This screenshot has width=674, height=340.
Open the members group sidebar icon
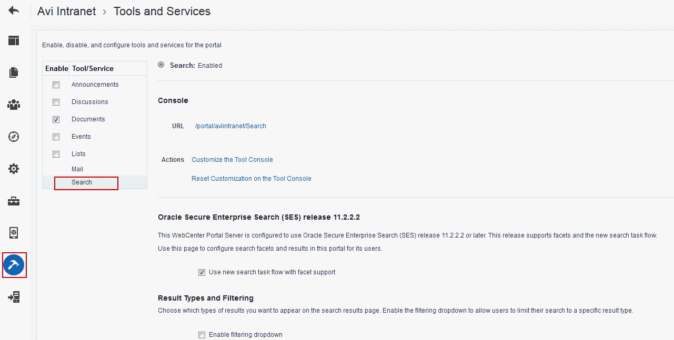[x=14, y=105]
